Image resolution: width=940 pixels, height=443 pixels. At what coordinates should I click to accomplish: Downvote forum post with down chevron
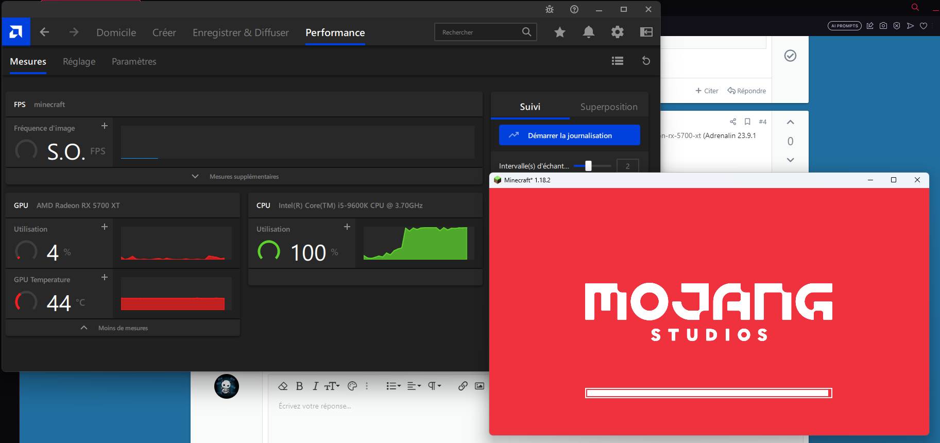coord(790,160)
